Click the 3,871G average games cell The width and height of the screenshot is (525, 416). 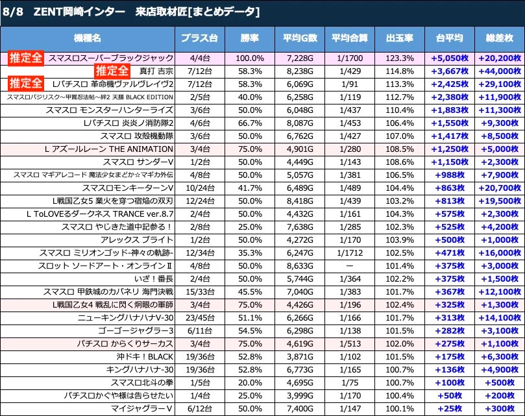point(300,357)
